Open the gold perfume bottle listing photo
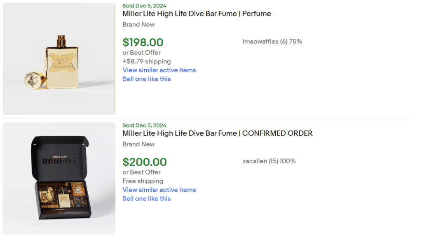This screenshot has height=237, width=422. pos(59,58)
